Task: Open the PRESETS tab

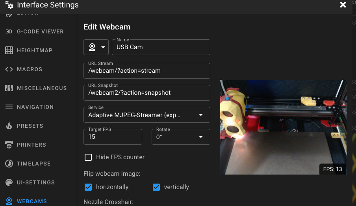Action: click(x=38, y=126)
